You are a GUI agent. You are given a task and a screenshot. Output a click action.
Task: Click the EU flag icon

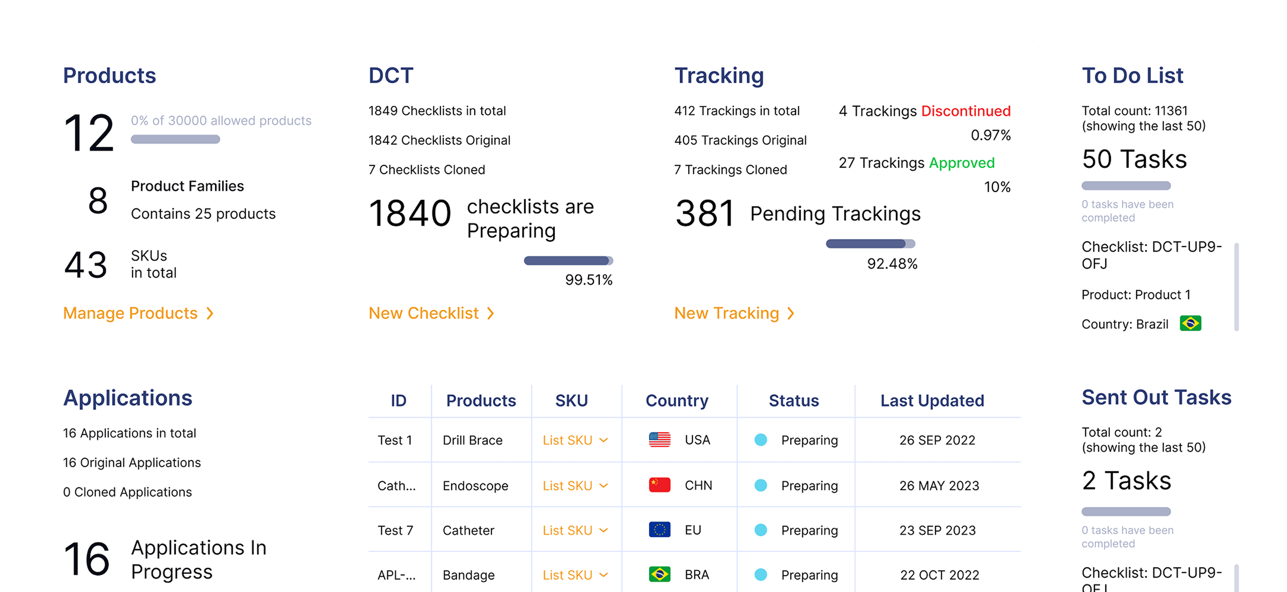point(659,530)
